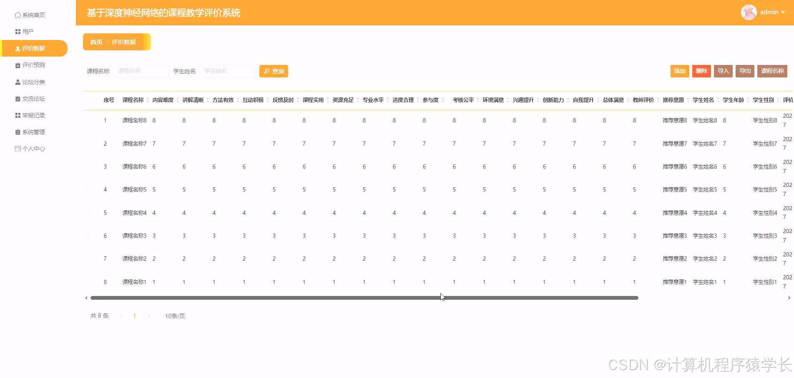This screenshot has height=378, width=794.
Task: Sort table by 学生年龄 column caret
Action: [748, 100]
